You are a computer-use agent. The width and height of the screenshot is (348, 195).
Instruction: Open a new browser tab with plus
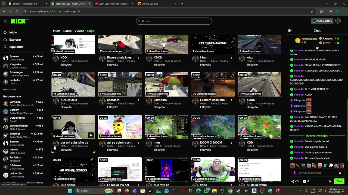pyautogui.click(x=182, y=4)
